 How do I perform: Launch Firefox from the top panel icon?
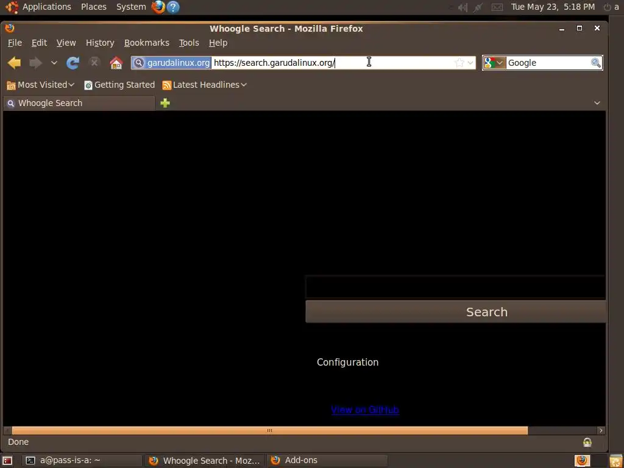click(158, 7)
